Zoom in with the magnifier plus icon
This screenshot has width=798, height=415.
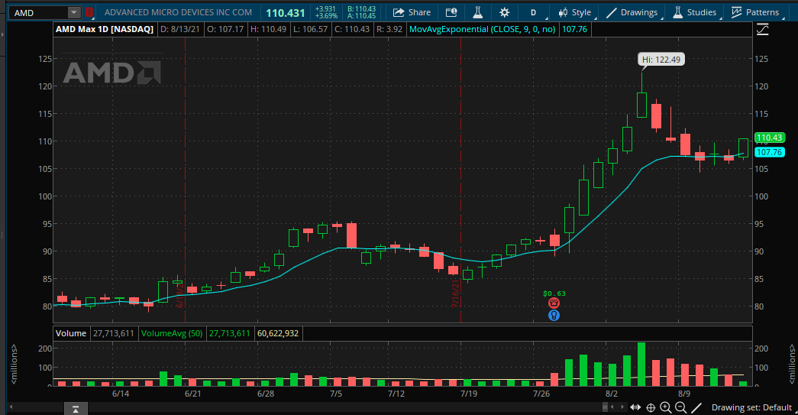point(666,407)
